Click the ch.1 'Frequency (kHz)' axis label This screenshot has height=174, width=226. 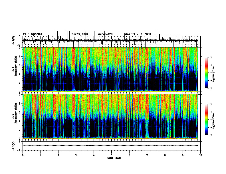click(16, 66)
